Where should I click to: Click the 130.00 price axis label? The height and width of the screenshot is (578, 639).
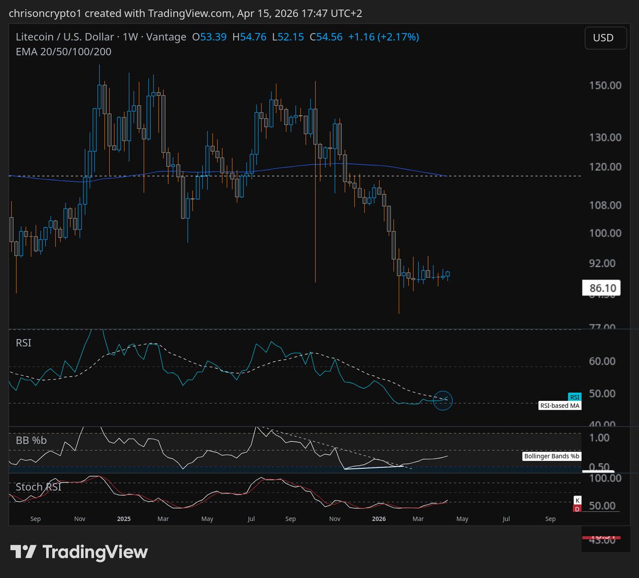click(x=604, y=137)
